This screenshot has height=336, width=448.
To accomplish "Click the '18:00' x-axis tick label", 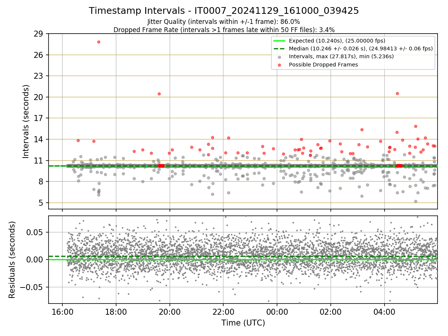I will click(116, 312).
